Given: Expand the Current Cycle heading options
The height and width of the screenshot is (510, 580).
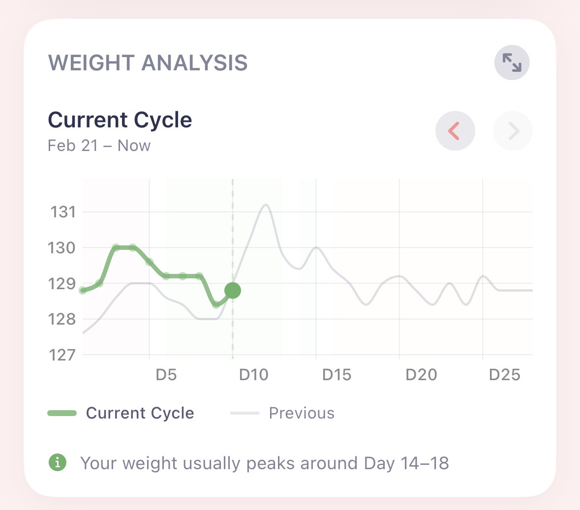Looking at the screenshot, I should [x=120, y=120].
